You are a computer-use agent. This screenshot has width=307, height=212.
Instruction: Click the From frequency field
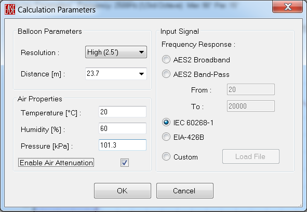pyautogui.click(x=251, y=89)
